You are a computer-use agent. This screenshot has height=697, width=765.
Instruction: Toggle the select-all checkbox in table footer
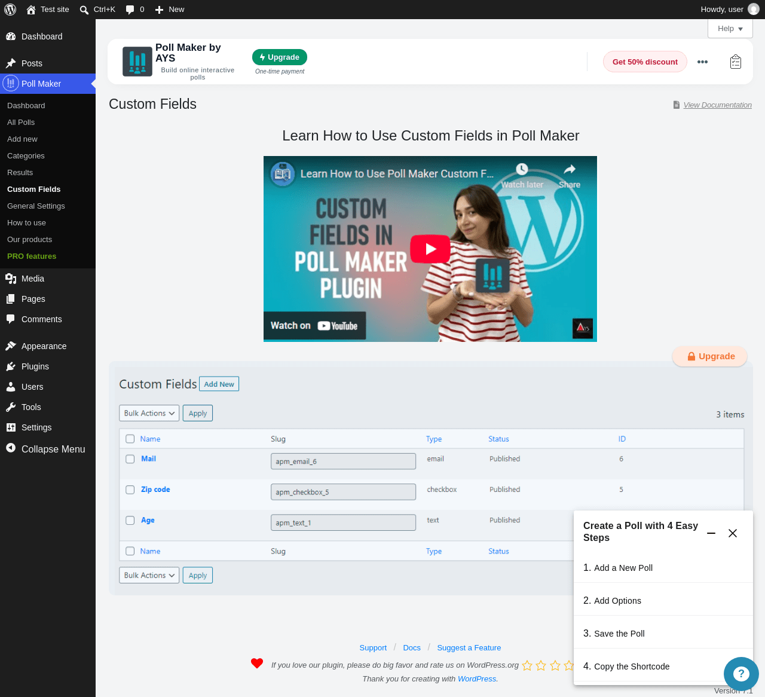pos(130,551)
